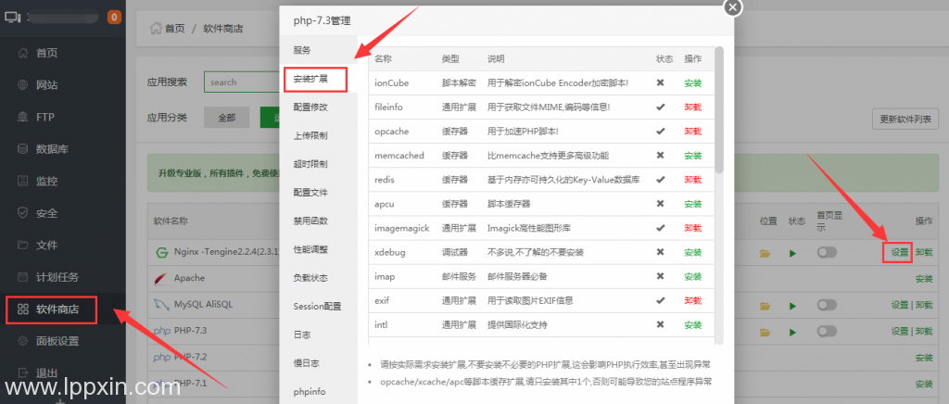This screenshot has width=949, height=404.
Task: Click 更新软件列表 button
Action: (905, 119)
